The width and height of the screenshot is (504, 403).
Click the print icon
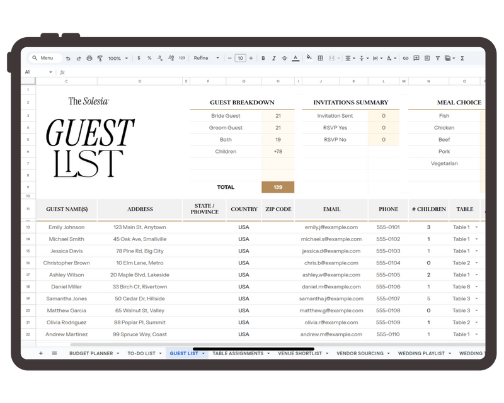click(89, 58)
